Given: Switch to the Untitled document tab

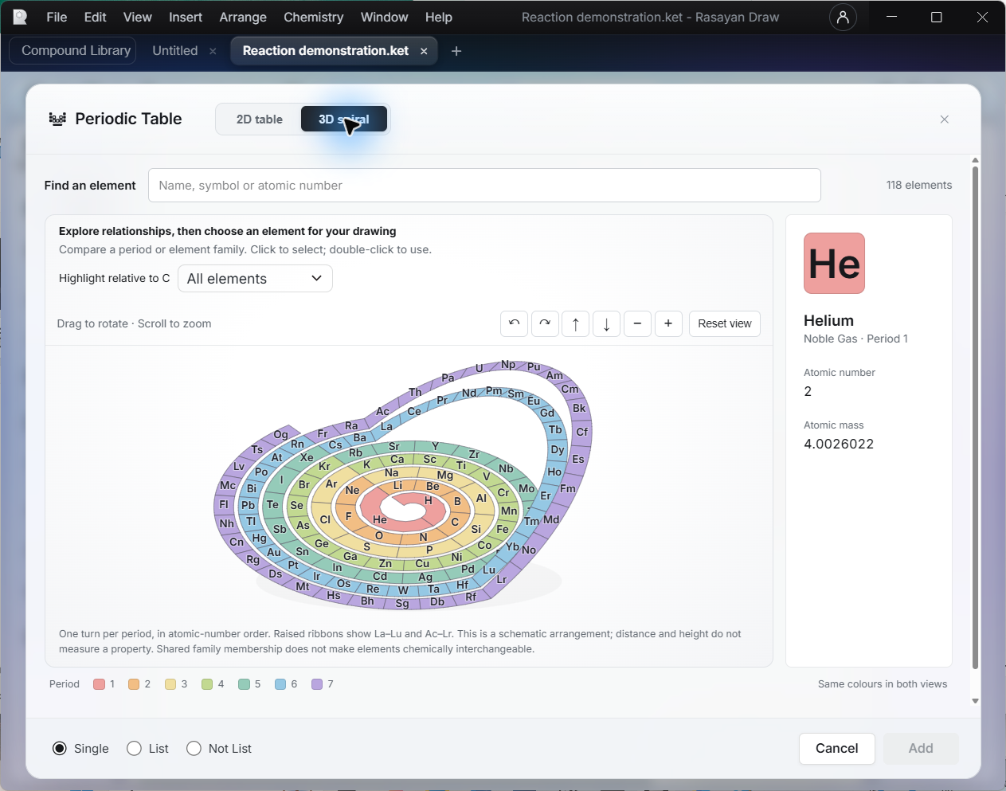Looking at the screenshot, I should click(x=175, y=51).
